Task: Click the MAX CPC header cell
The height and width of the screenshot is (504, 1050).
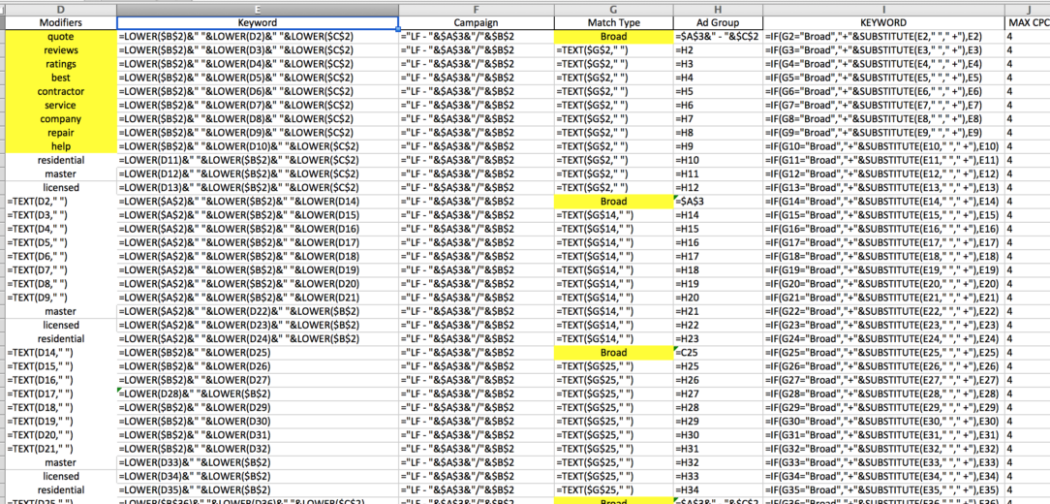Action: (x=1027, y=23)
